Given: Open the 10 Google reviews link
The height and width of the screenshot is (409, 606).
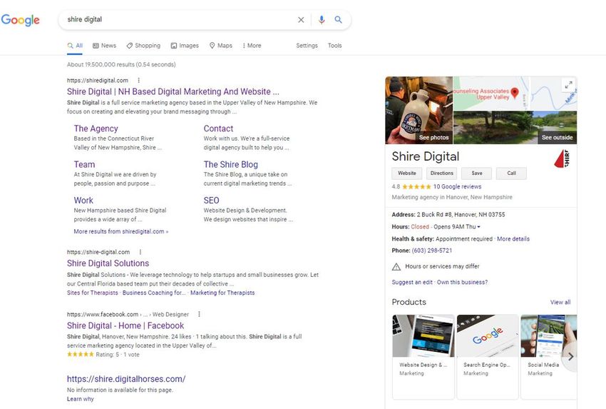Looking at the screenshot, I should (x=457, y=186).
